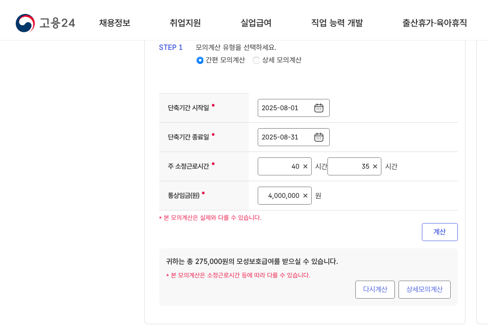Select the 간편 모의계산 radio button

click(x=199, y=60)
